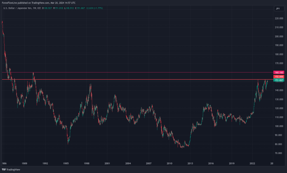Click the 130.000 price axis label
287x173 pixels.
pos(279,99)
